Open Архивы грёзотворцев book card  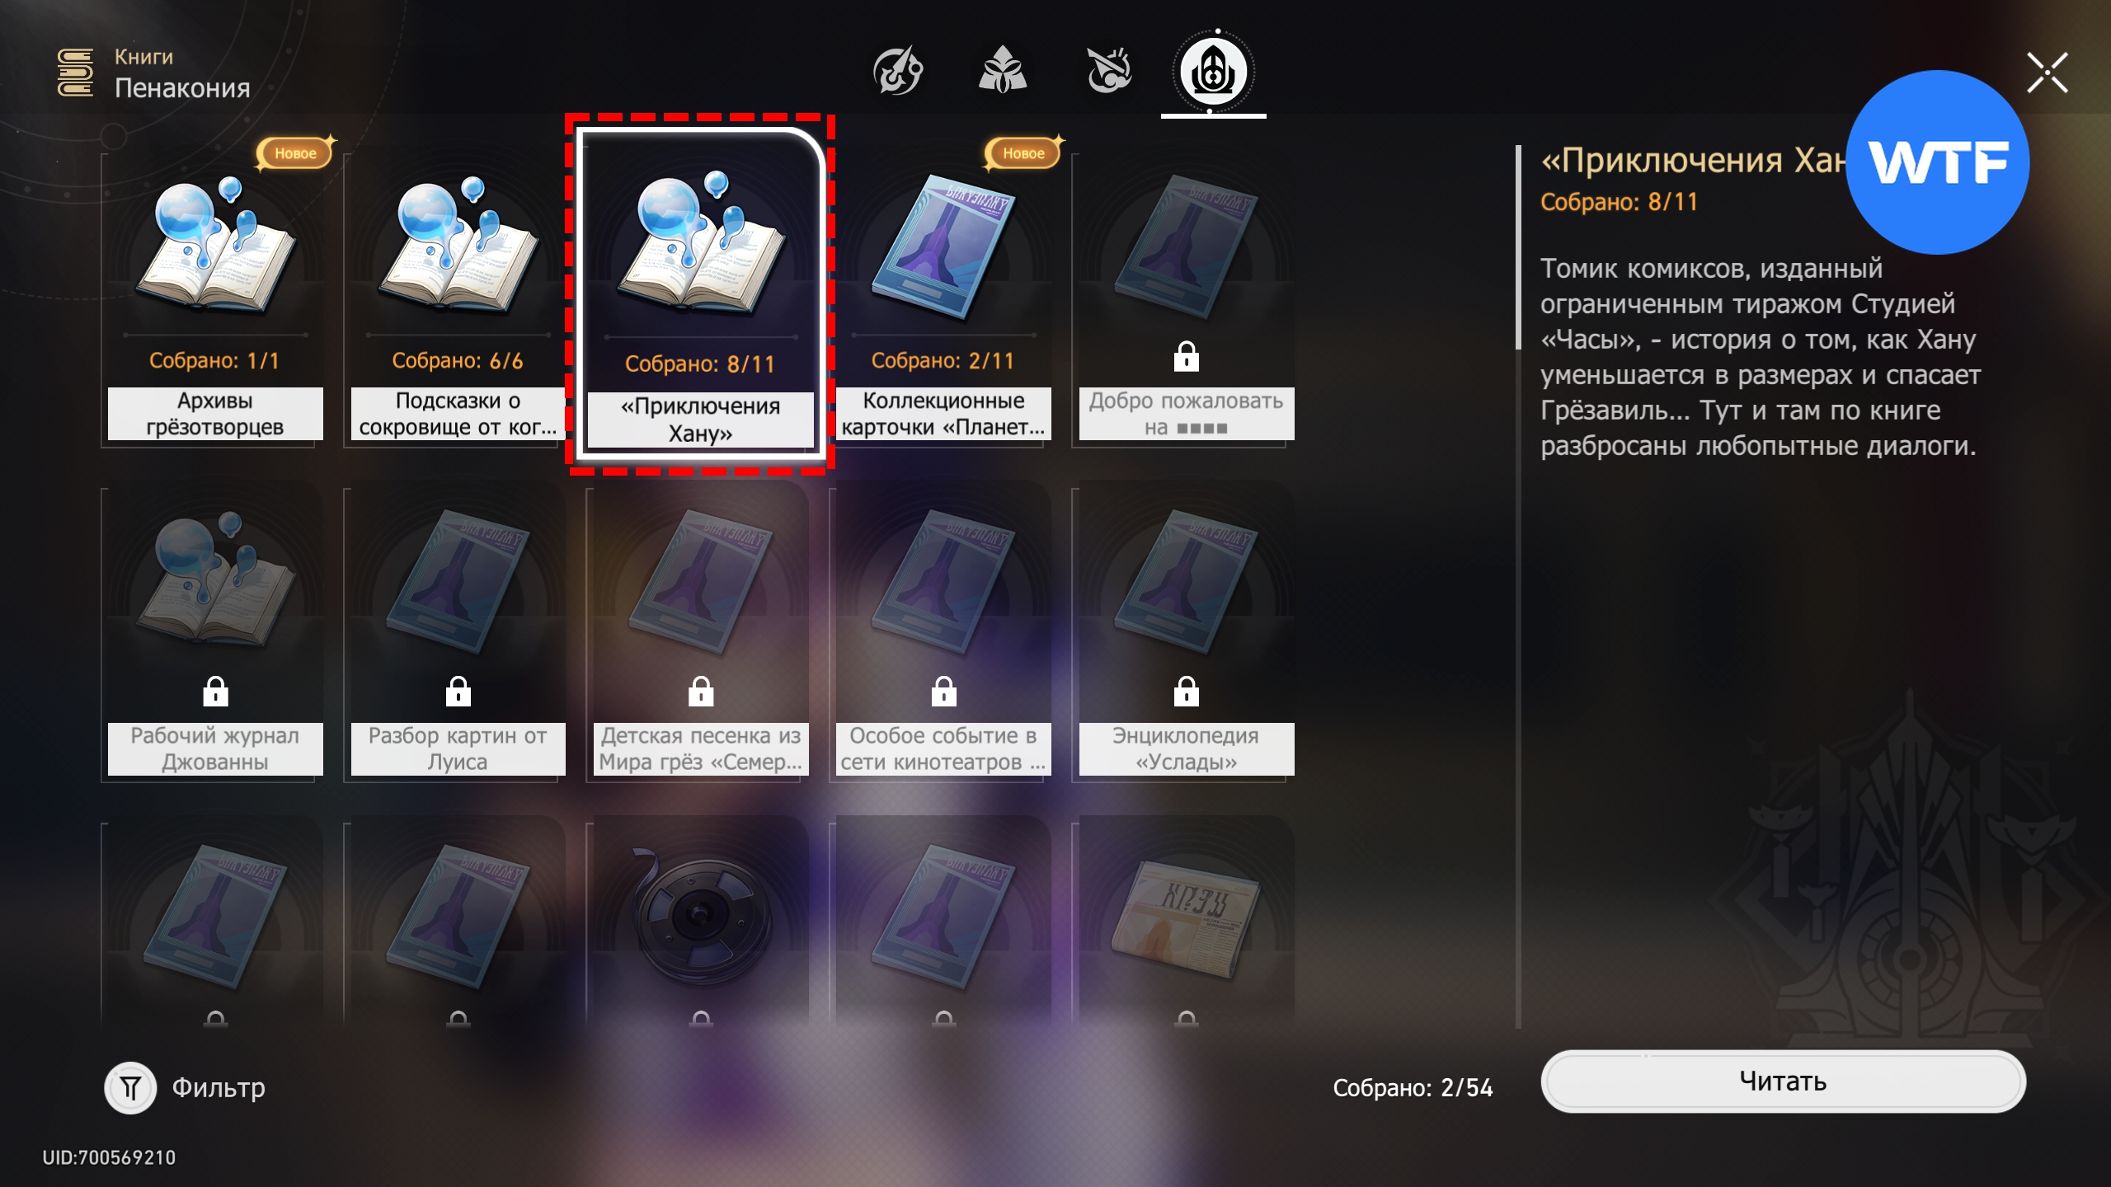(214, 298)
